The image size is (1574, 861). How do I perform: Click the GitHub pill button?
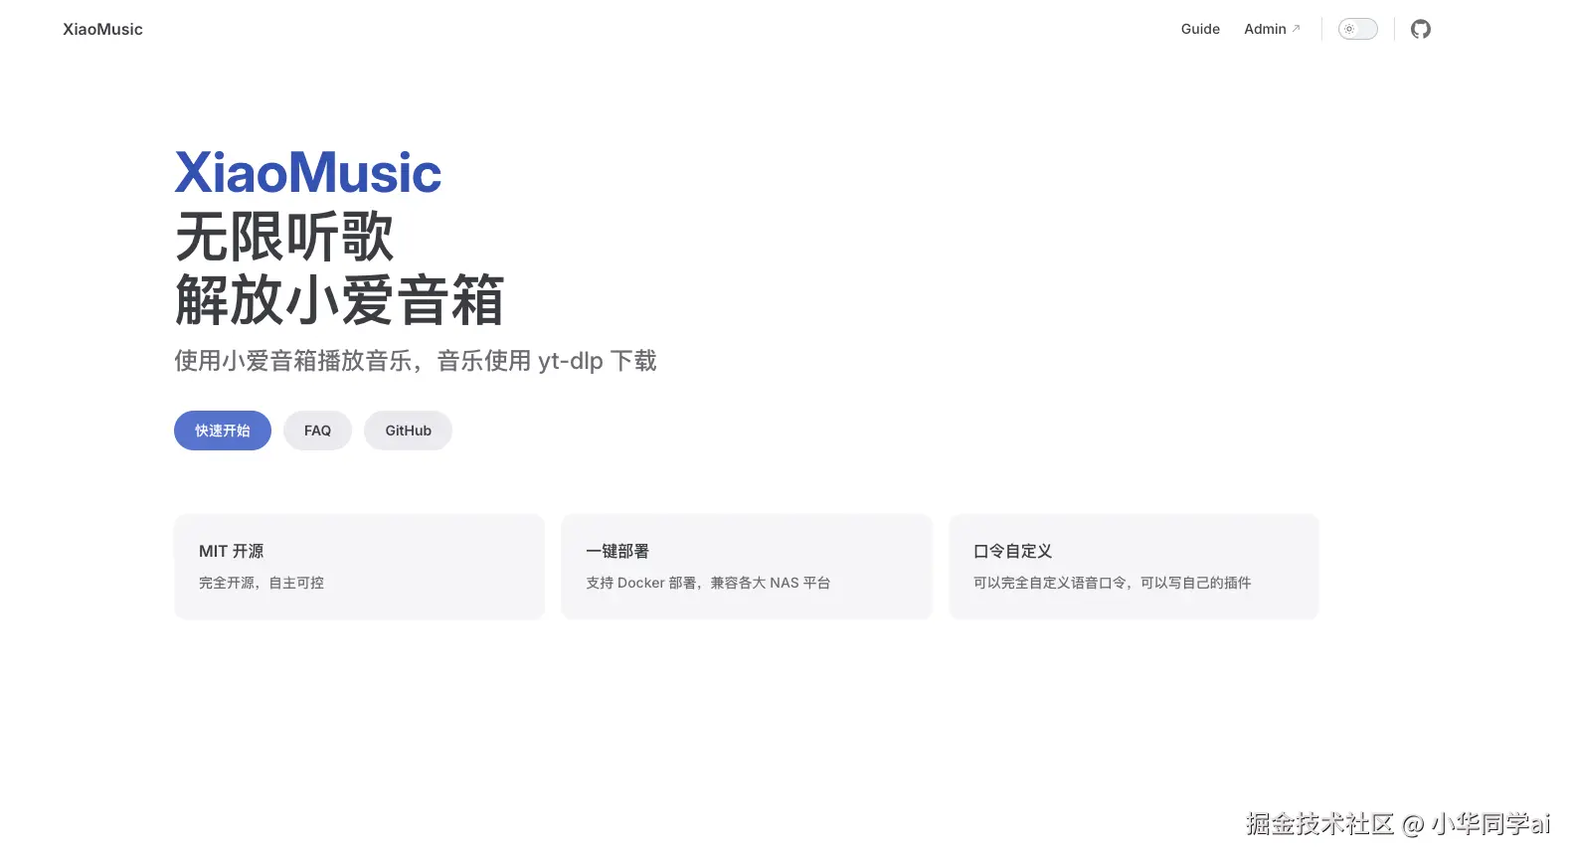pyautogui.click(x=408, y=430)
